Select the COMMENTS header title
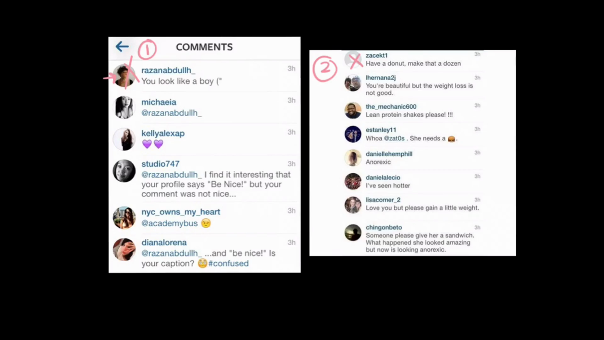The image size is (604, 340). coord(204,47)
